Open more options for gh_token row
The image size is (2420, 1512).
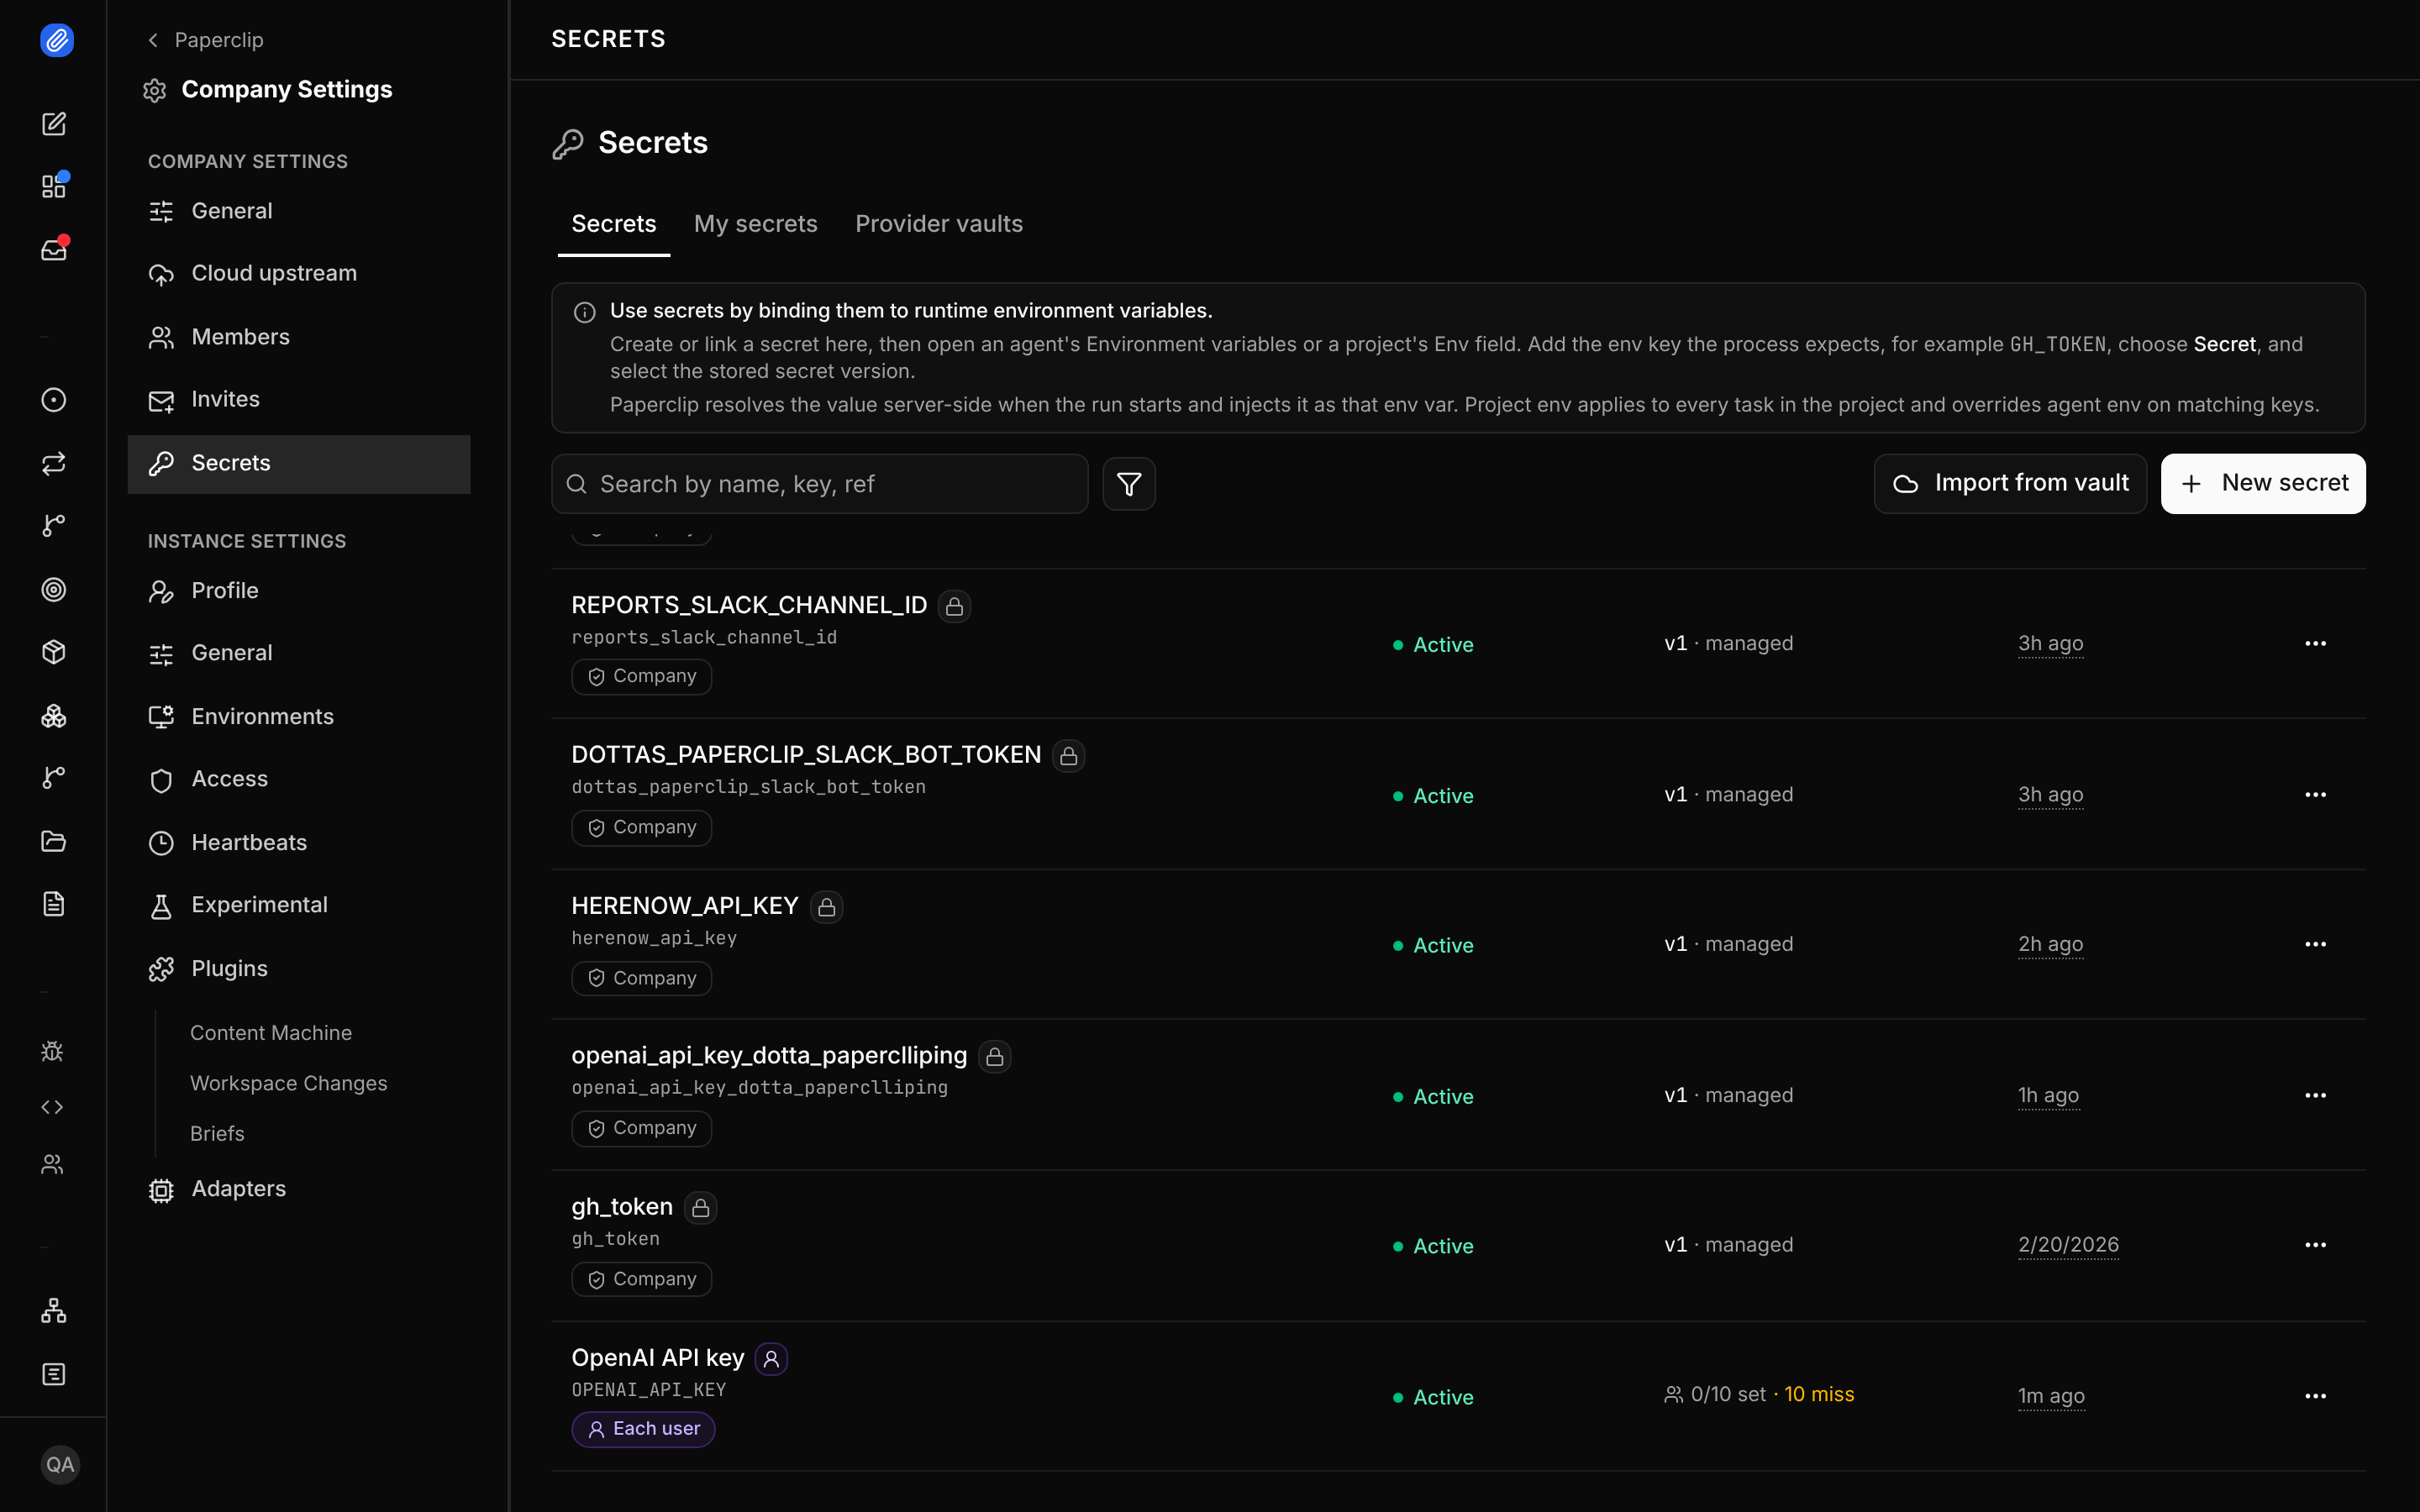[x=2315, y=1245]
